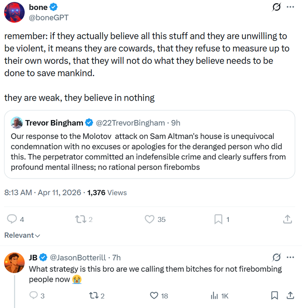Share bone's post via the share icon
This screenshot has width=302, height=308.
[287, 219]
